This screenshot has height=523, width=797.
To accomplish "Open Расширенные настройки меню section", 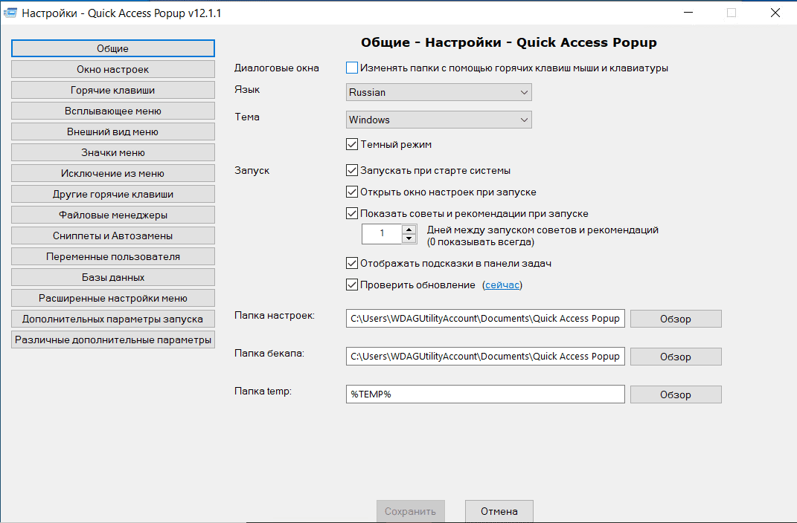I will coord(113,298).
